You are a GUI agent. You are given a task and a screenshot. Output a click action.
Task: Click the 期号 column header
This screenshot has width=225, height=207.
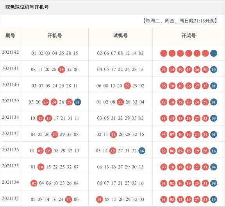pos(10,35)
